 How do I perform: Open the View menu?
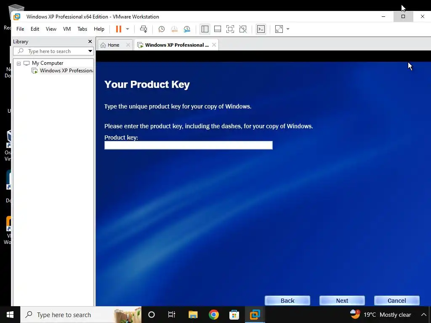tap(51, 29)
